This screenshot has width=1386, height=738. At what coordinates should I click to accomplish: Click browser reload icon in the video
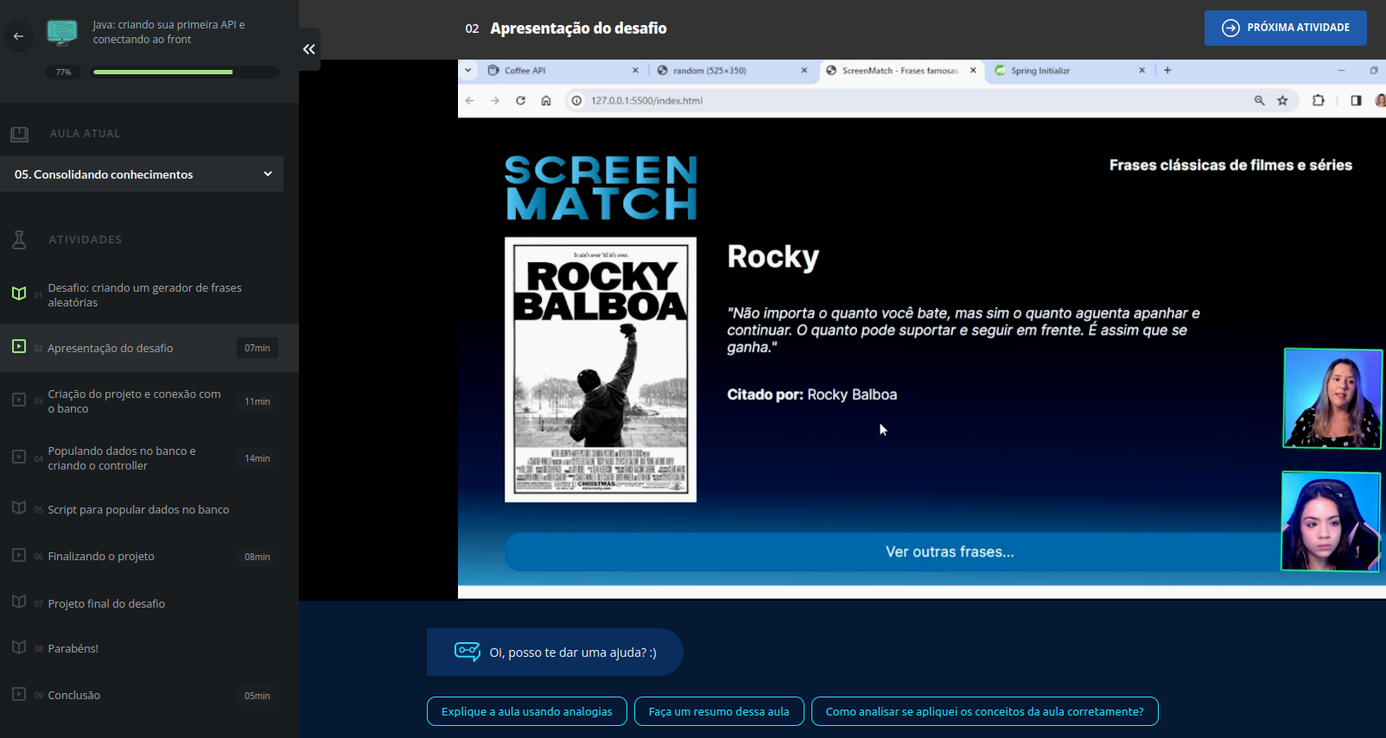coord(520,101)
